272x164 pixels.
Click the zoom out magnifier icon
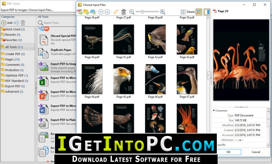132,12
